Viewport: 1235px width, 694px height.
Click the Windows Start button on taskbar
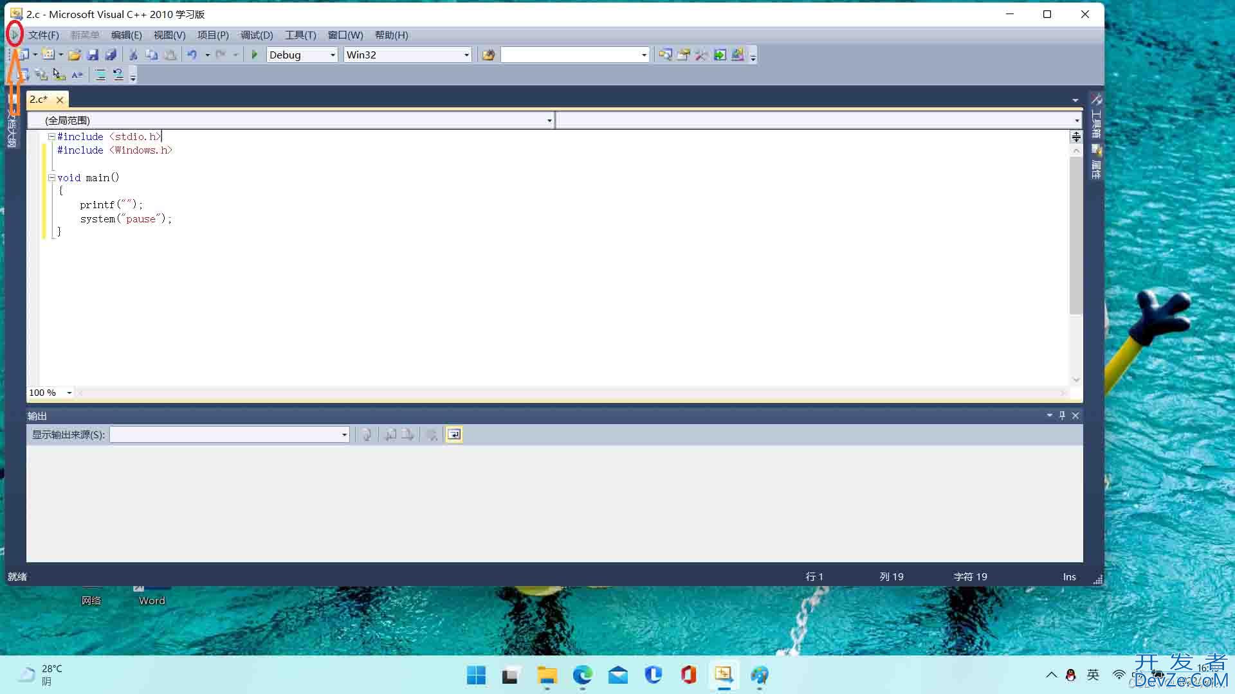click(476, 675)
